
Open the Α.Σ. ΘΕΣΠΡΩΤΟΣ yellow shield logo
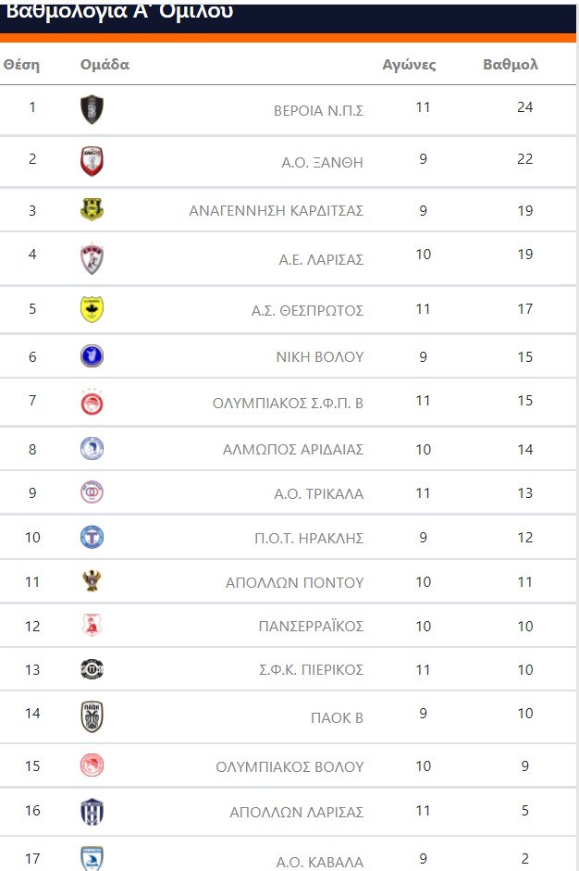[x=92, y=309]
